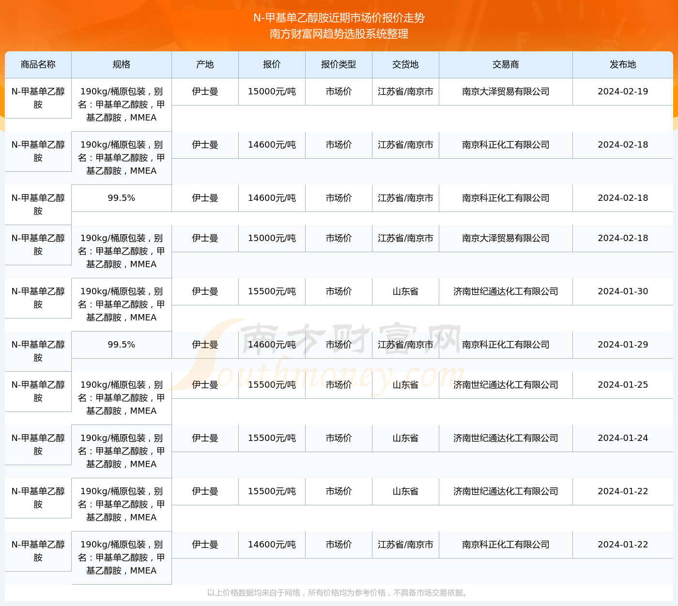Click 山东省 in the 2024-01-22 row
The width and height of the screenshot is (678, 606).
405,491
